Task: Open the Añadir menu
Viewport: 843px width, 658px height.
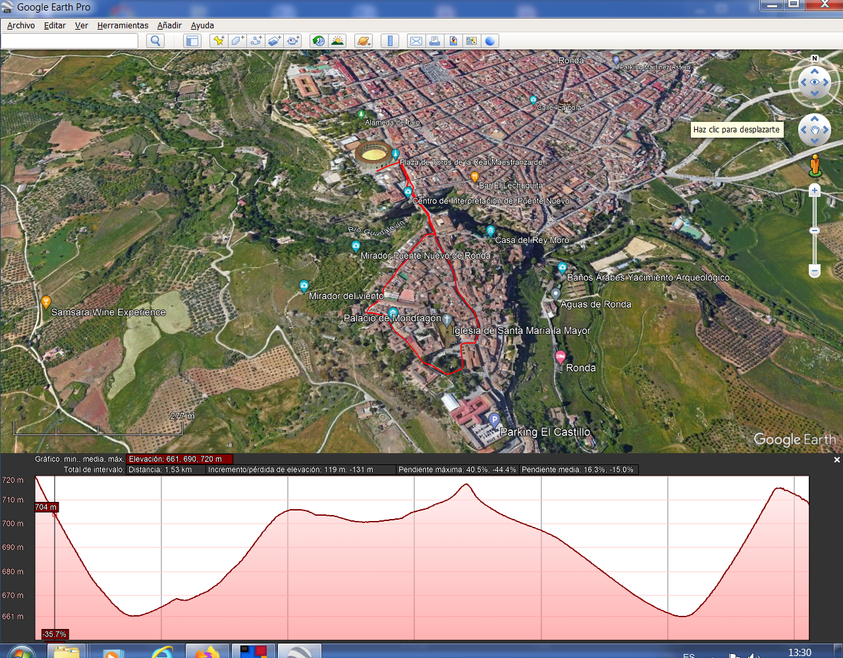Action: 169,25
